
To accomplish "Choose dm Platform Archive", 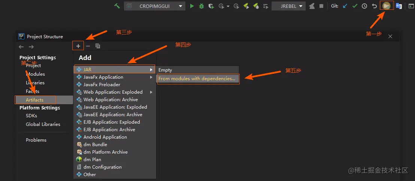I will pyautogui.click(x=115, y=152).
